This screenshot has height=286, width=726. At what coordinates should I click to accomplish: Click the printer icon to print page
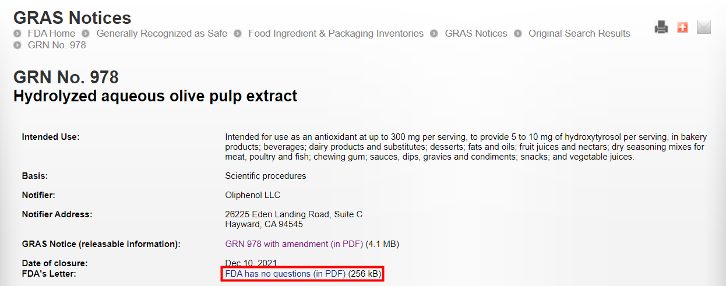pyautogui.click(x=661, y=27)
